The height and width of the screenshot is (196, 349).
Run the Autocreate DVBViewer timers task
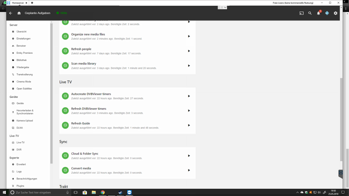pyautogui.click(x=189, y=96)
